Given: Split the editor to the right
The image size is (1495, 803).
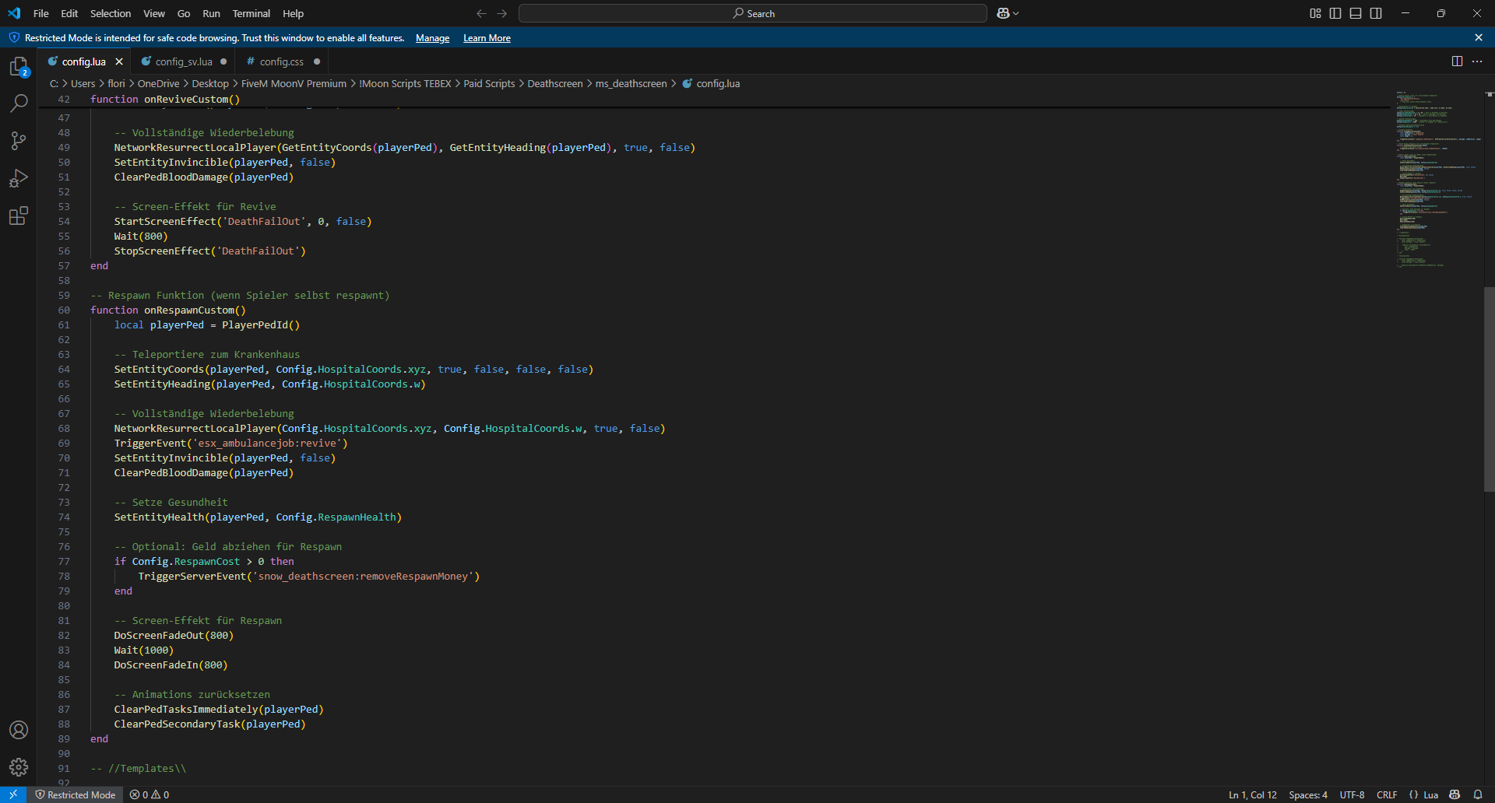Looking at the screenshot, I should [x=1457, y=61].
